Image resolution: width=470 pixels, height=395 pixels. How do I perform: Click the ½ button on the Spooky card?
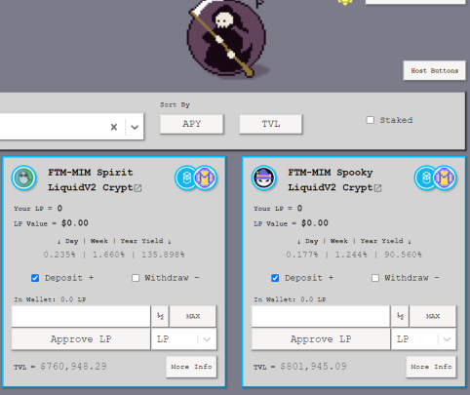pyautogui.click(x=400, y=316)
